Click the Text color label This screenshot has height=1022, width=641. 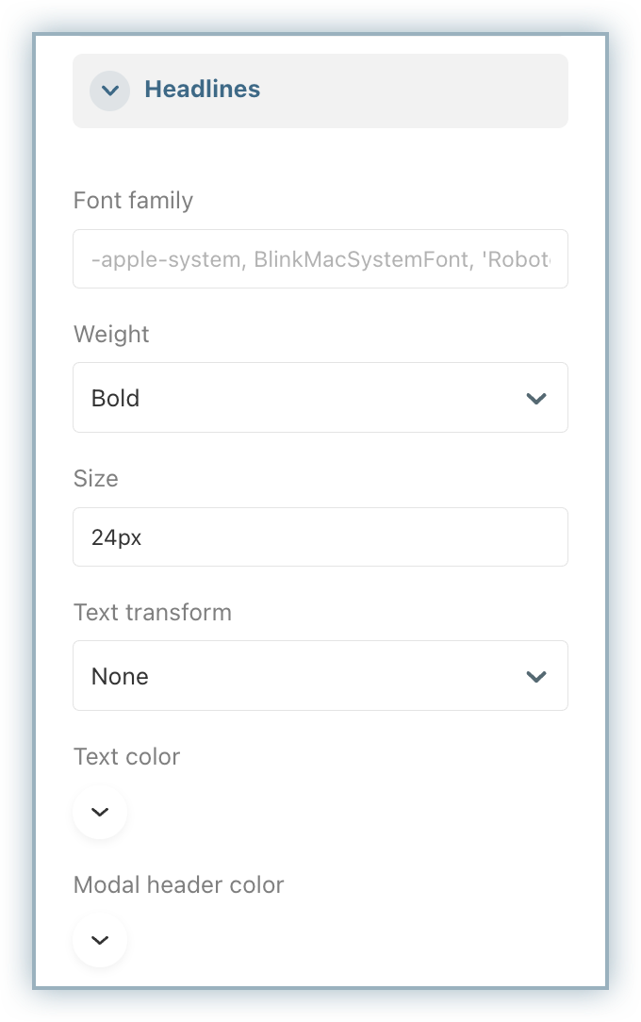(x=126, y=756)
